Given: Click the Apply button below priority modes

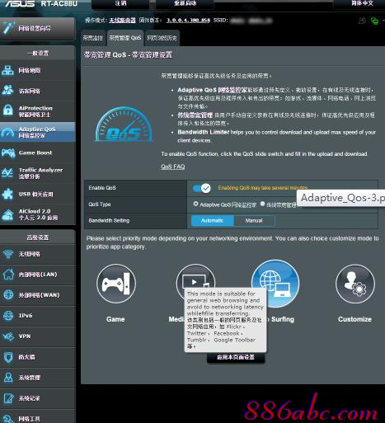Looking at the screenshot, I should (236, 357).
